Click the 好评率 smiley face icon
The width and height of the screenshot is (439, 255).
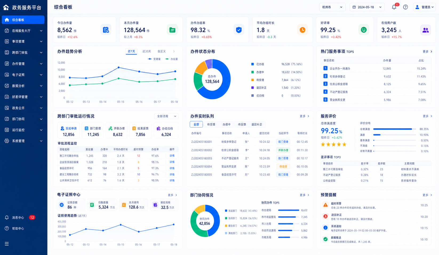coord(364,30)
